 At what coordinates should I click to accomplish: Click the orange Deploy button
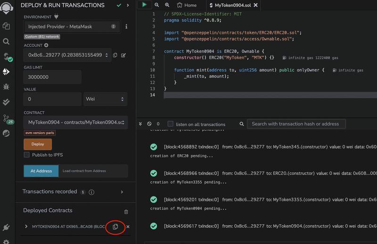[38, 144]
